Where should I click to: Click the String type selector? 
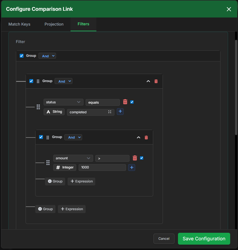tap(54, 112)
